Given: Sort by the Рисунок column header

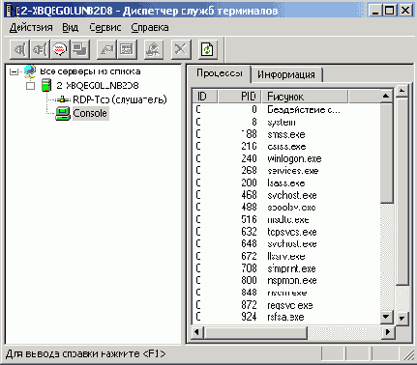Looking at the screenshot, I should coord(304,97).
